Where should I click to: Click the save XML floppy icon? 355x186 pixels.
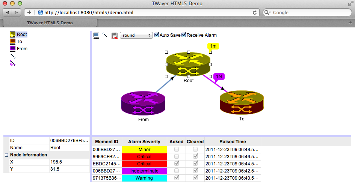point(115,36)
